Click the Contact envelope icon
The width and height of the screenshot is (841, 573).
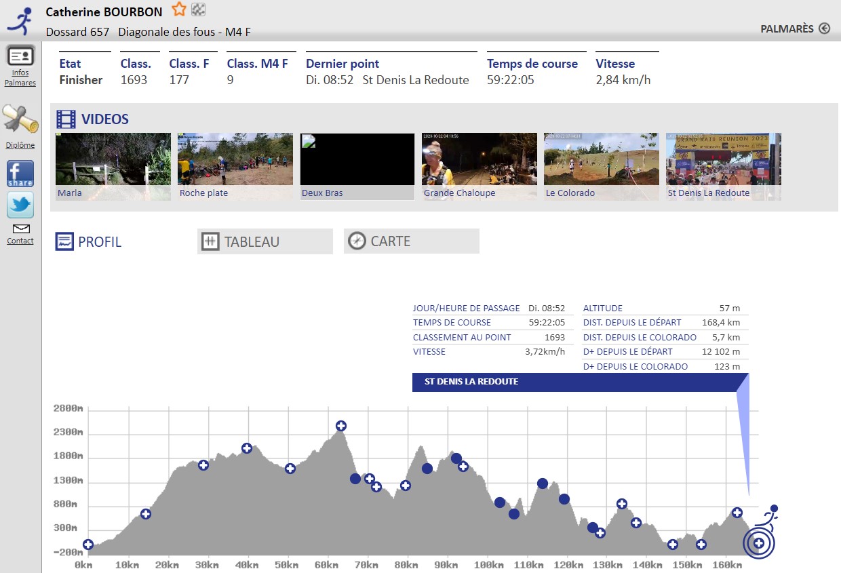tap(20, 229)
